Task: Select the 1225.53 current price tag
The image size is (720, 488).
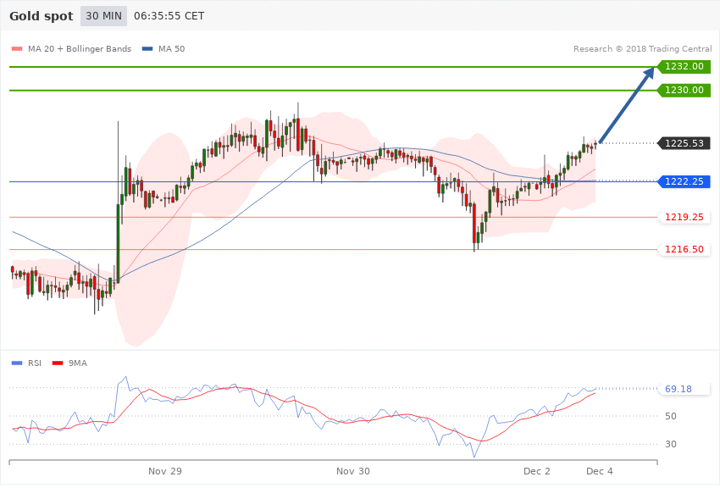Action: 684,143
